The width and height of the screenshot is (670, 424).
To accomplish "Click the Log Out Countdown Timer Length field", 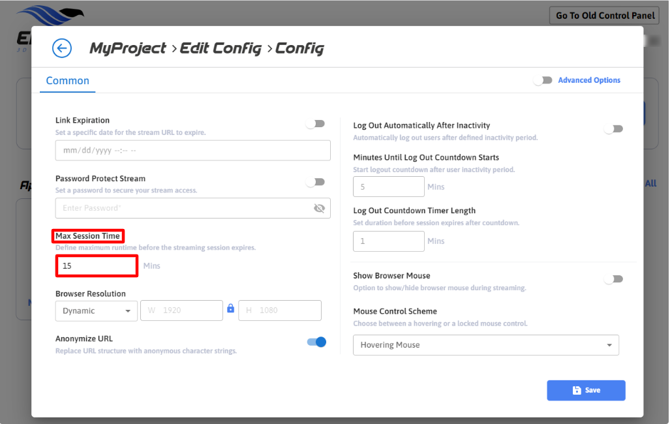I will 388,241.
